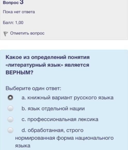
Task: Choose answer text книжный вариант русского языка
Action: pyautogui.click(x=70, y=98)
